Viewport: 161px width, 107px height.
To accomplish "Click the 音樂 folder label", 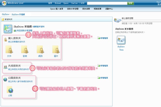I will pyautogui.click(x=25, y=56).
